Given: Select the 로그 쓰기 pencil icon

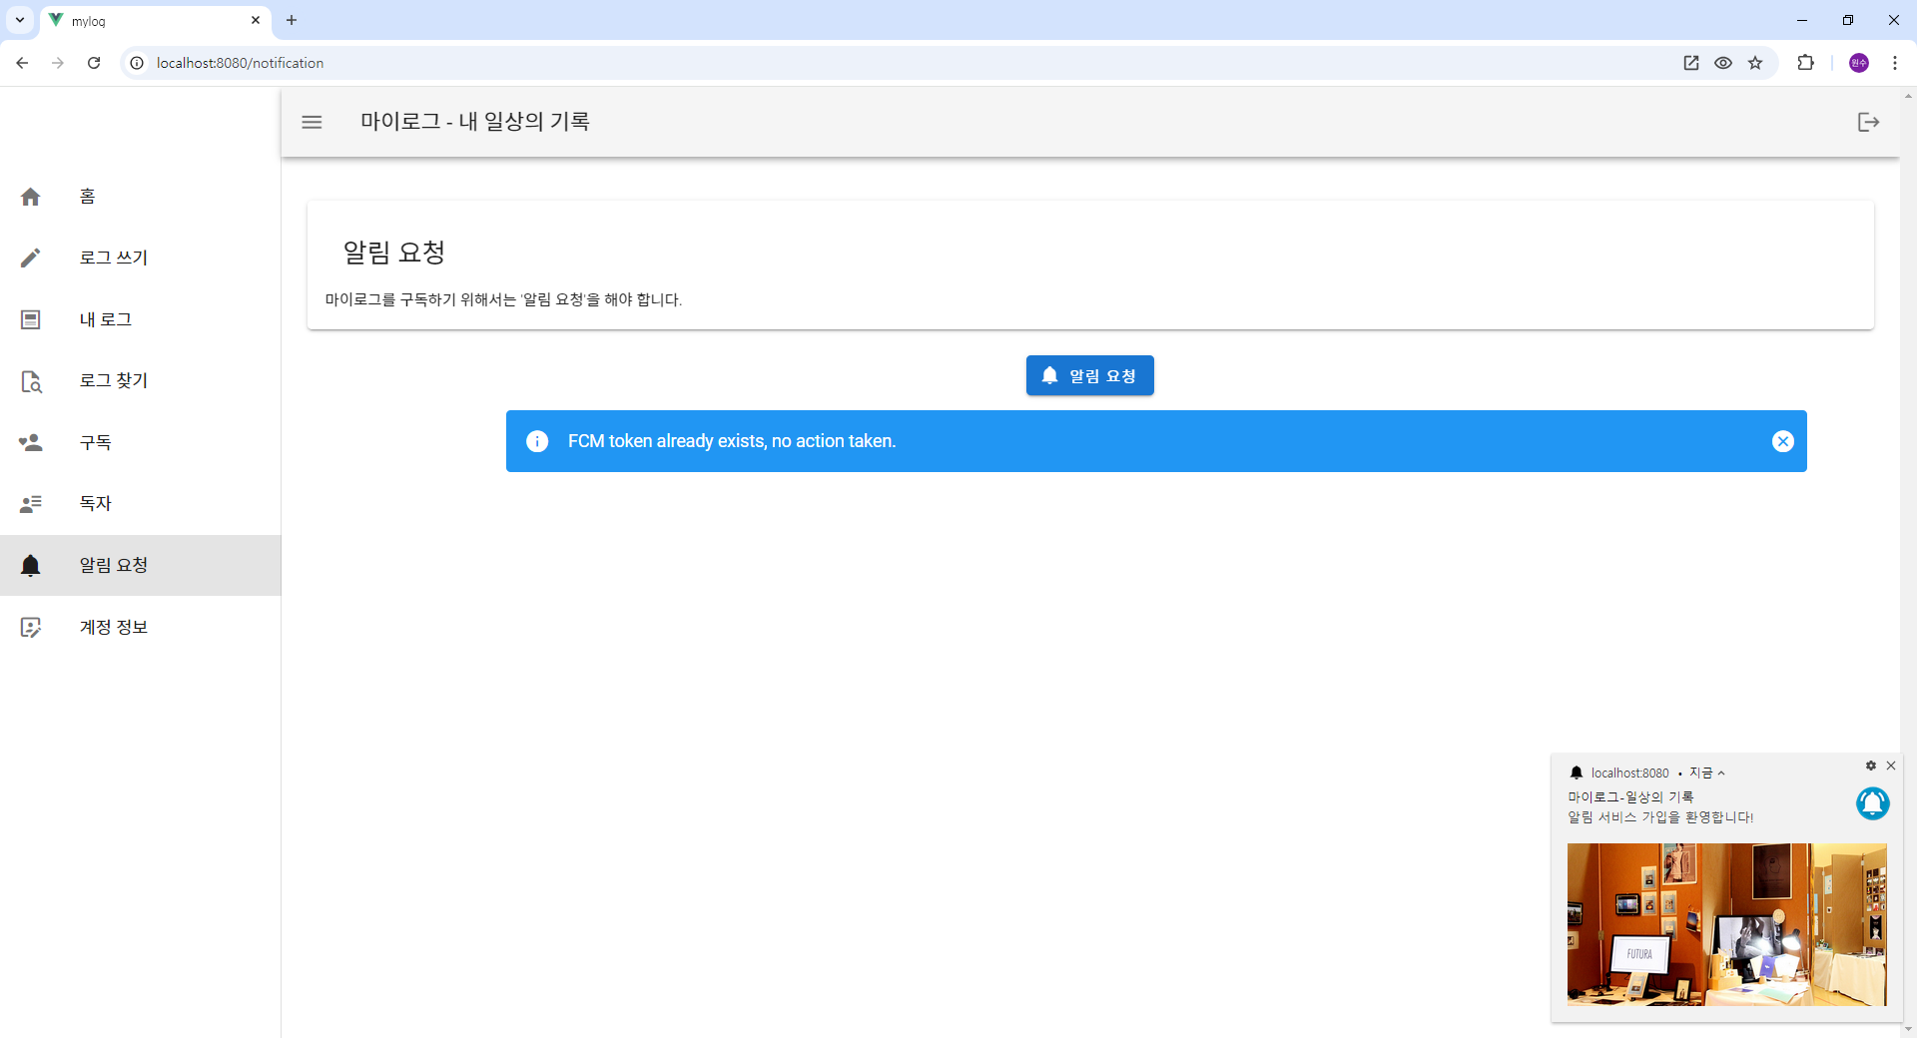Looking at the screenshot, I should coord(31,257).
